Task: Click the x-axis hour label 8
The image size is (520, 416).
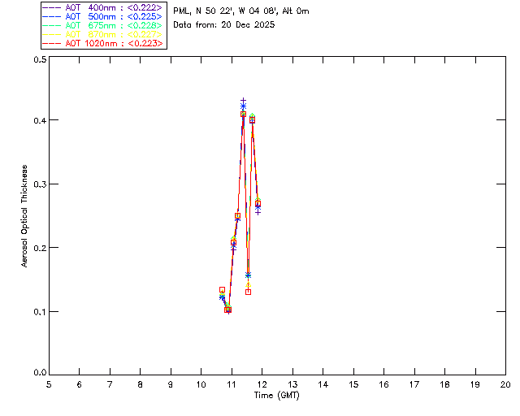Action: click(x=141, y=384)
